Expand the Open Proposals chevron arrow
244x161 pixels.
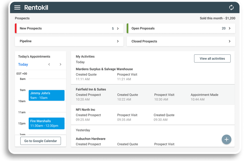[230, 29]
